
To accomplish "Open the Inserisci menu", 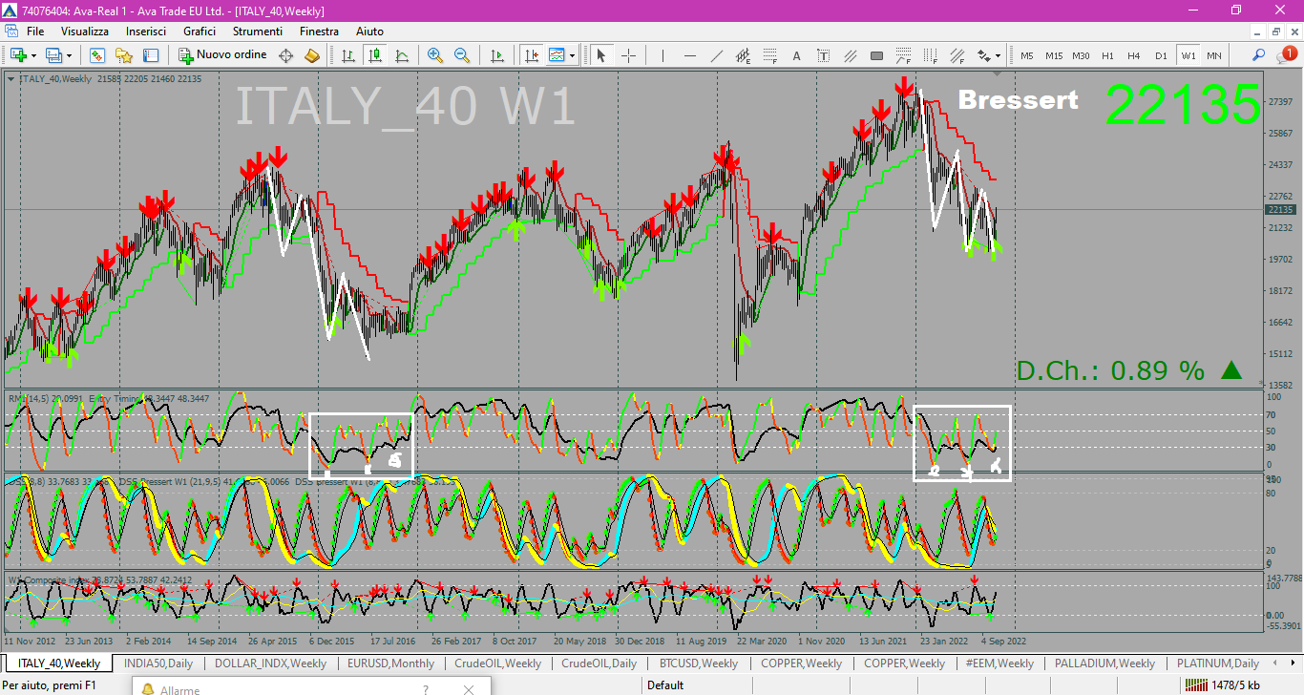I will pos(146,32).
